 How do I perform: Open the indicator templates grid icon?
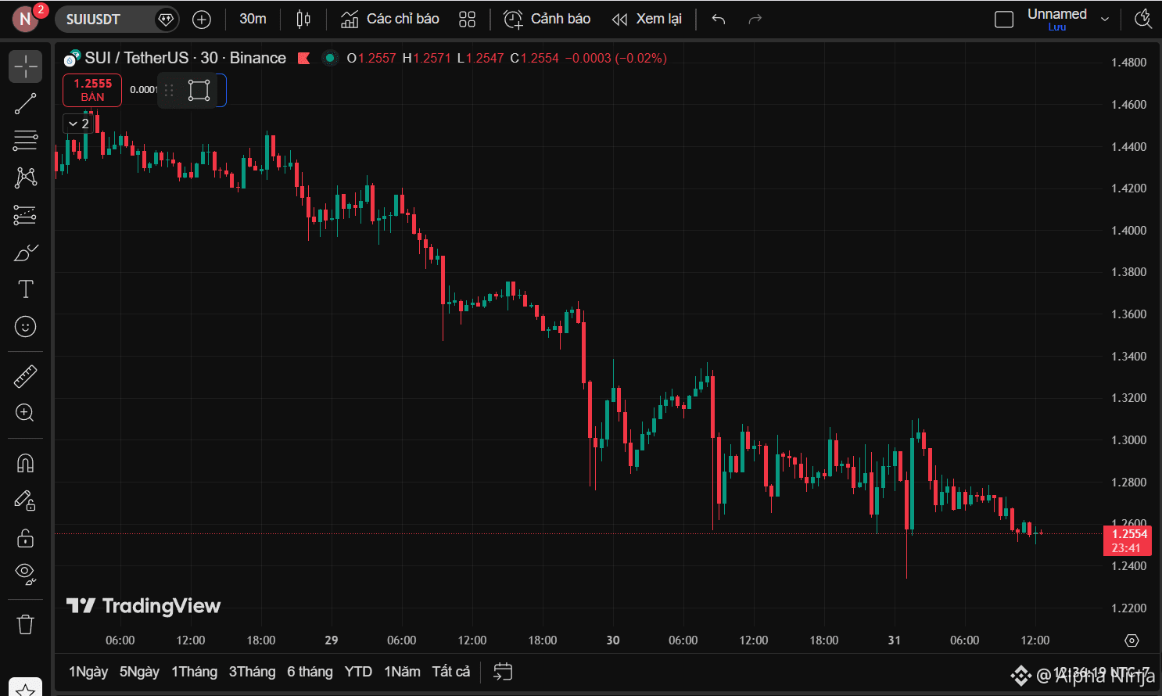467,20
